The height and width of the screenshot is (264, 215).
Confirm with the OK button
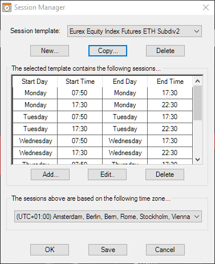pyautogui.click(x=50, y=250)
